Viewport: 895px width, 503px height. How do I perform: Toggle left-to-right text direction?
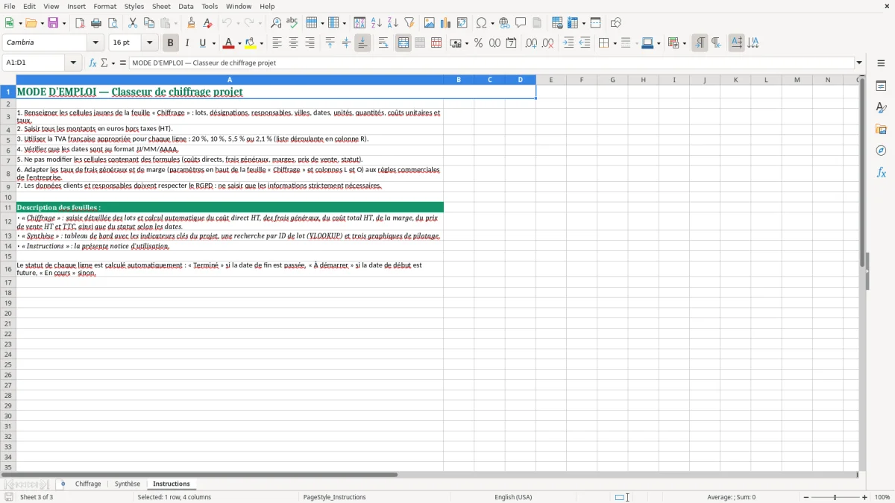700,43
